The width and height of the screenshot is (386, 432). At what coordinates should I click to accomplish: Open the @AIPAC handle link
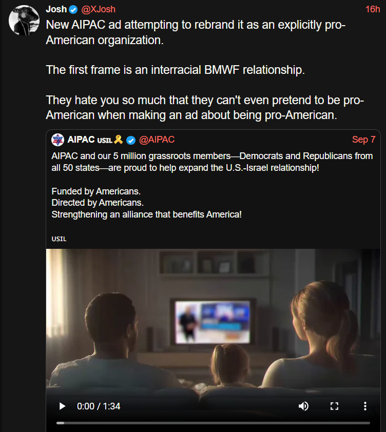click(x=157, y=140)
